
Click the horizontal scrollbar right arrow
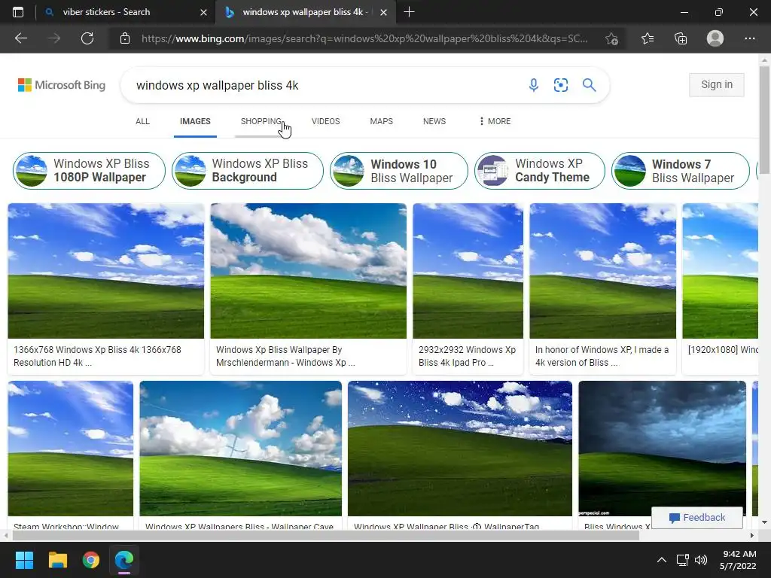tap(751, 535)
